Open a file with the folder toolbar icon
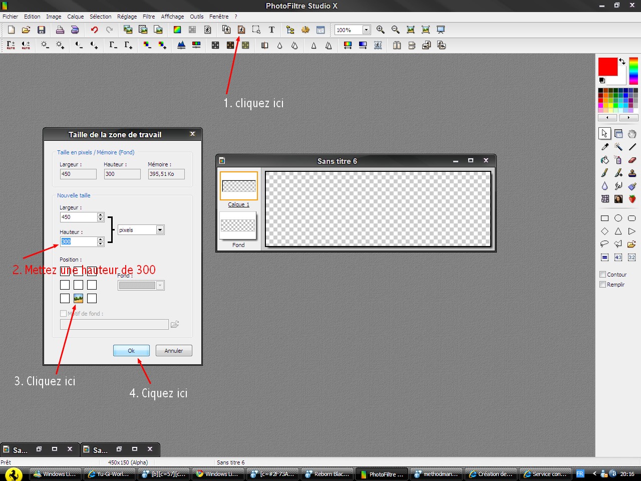Screen dimensions: 641x481 (x=26, y=30)
